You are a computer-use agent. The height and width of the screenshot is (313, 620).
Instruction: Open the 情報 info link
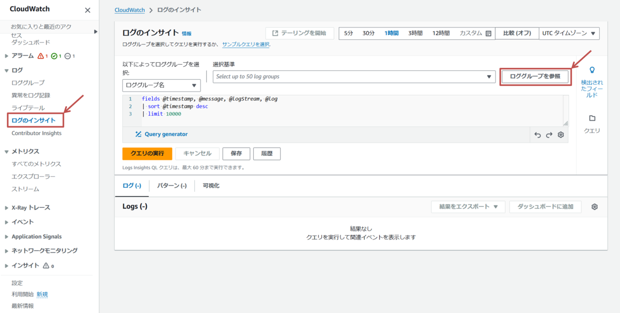click(x=187, y=33)
